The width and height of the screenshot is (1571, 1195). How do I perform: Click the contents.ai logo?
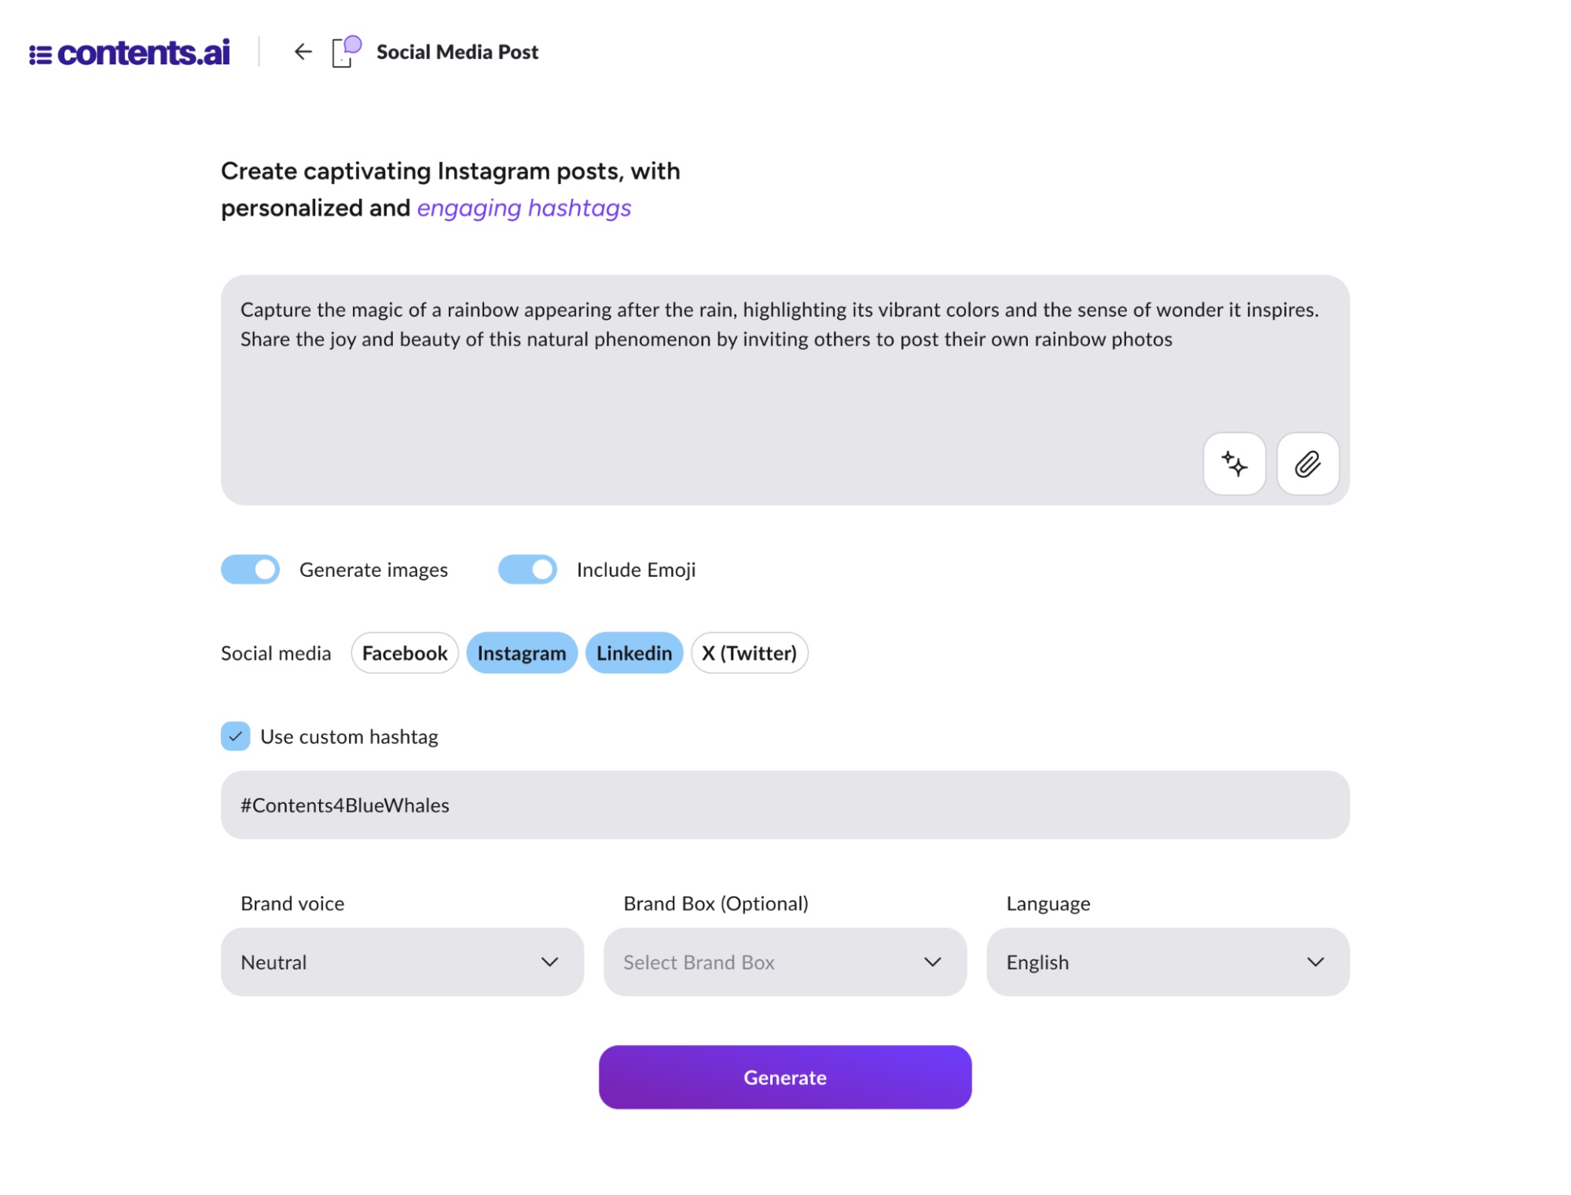130,53
